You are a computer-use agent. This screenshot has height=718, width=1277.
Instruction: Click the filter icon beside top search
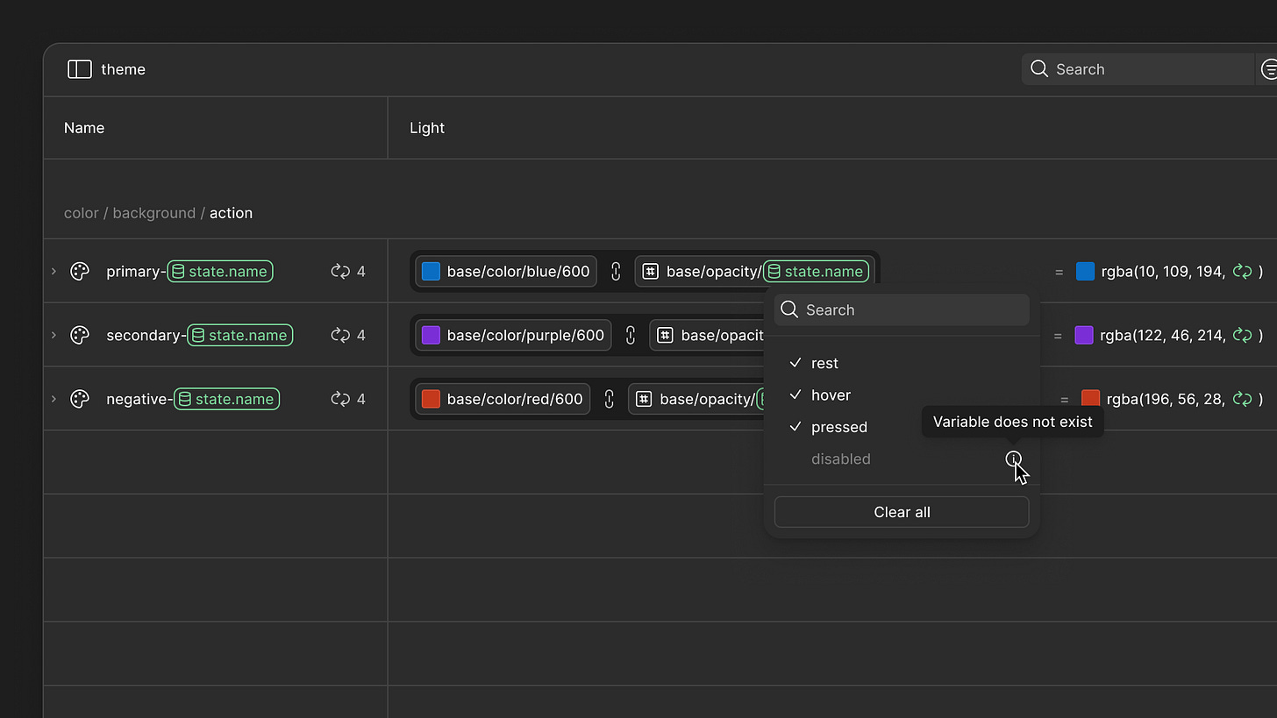1268,69
